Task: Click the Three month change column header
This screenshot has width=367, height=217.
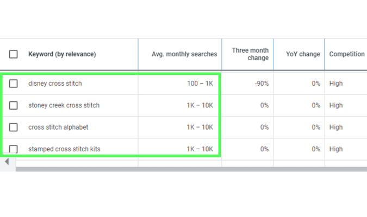Action: [250, 54]
